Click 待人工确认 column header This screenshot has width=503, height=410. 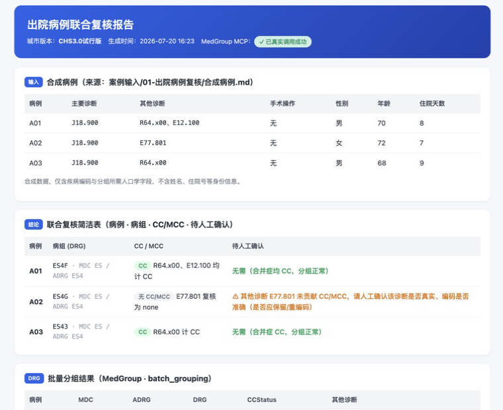click(248, 246)
